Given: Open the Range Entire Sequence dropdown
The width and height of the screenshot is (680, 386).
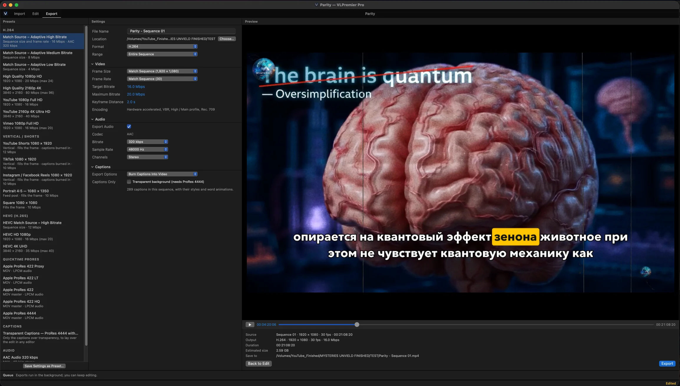Looking at the screenshot, I should click(x=162, y=54).
